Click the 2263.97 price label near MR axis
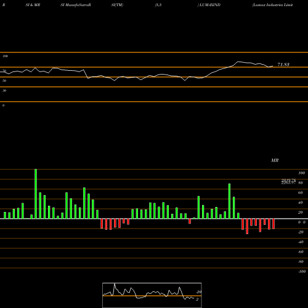 288,182
